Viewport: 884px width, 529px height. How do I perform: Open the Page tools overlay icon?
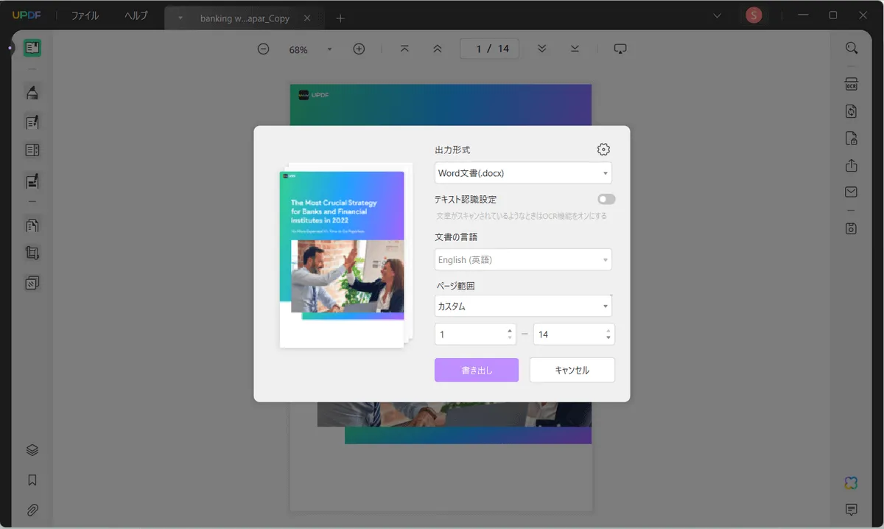click(32, 283)
